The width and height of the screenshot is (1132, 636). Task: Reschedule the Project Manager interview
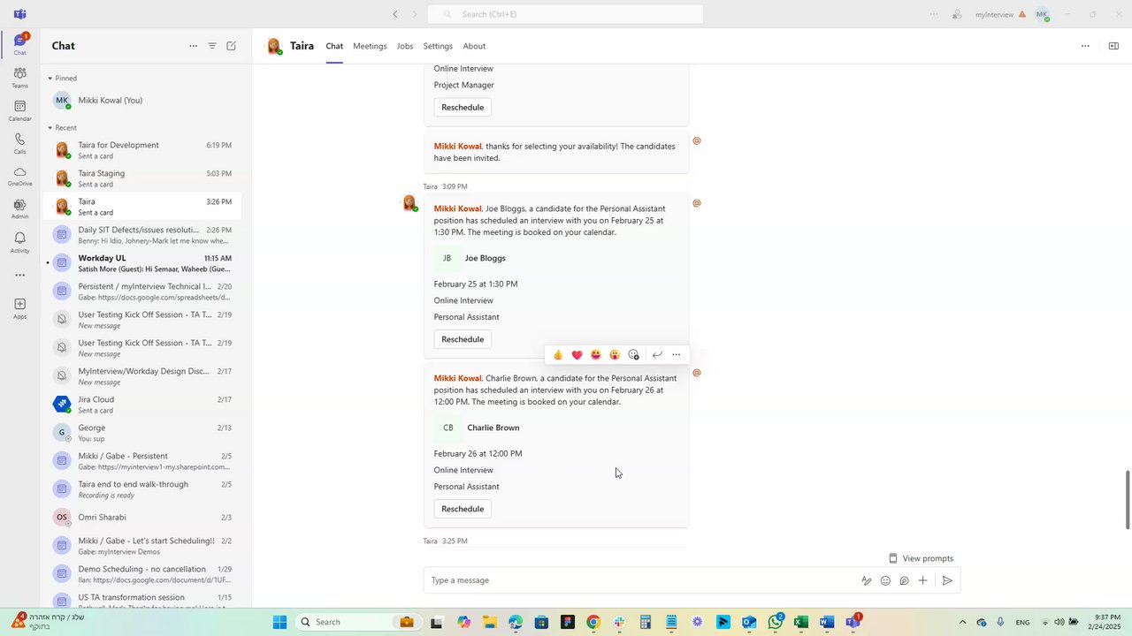click(463, 107)
